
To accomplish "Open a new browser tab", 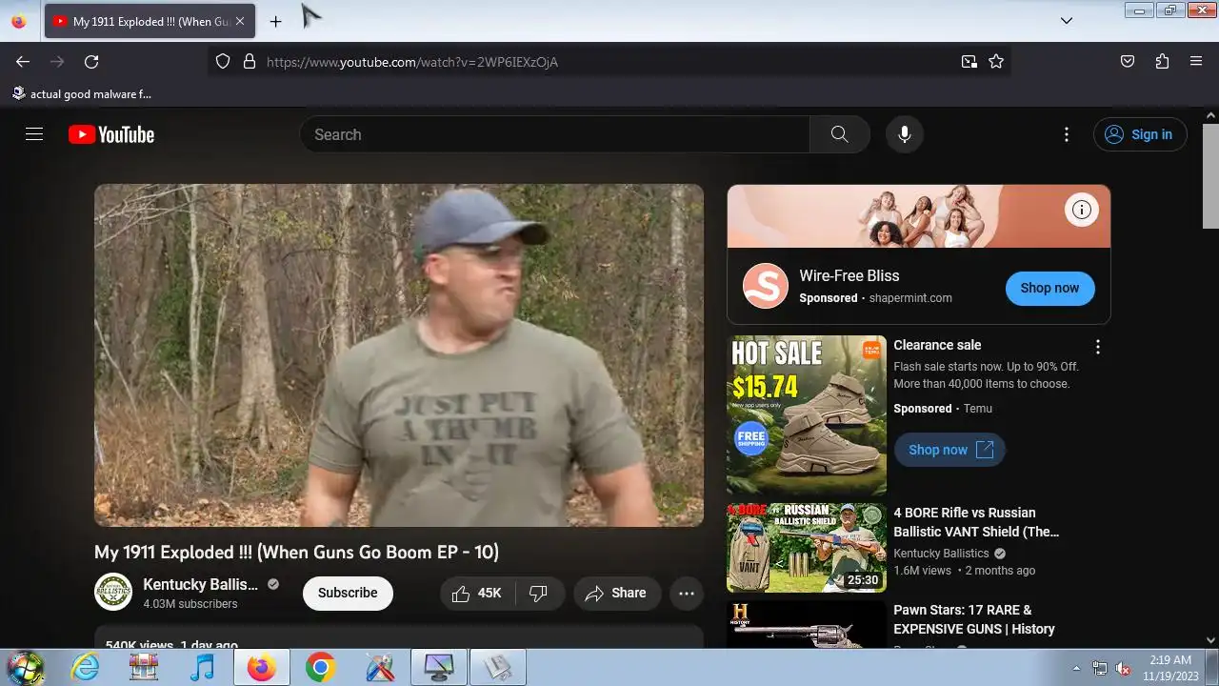I will (x=275, y=21).
